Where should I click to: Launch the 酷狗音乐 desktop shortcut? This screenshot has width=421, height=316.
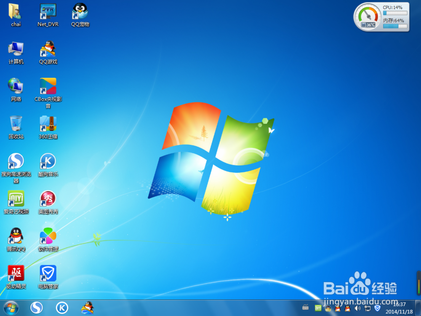[48, 165]
